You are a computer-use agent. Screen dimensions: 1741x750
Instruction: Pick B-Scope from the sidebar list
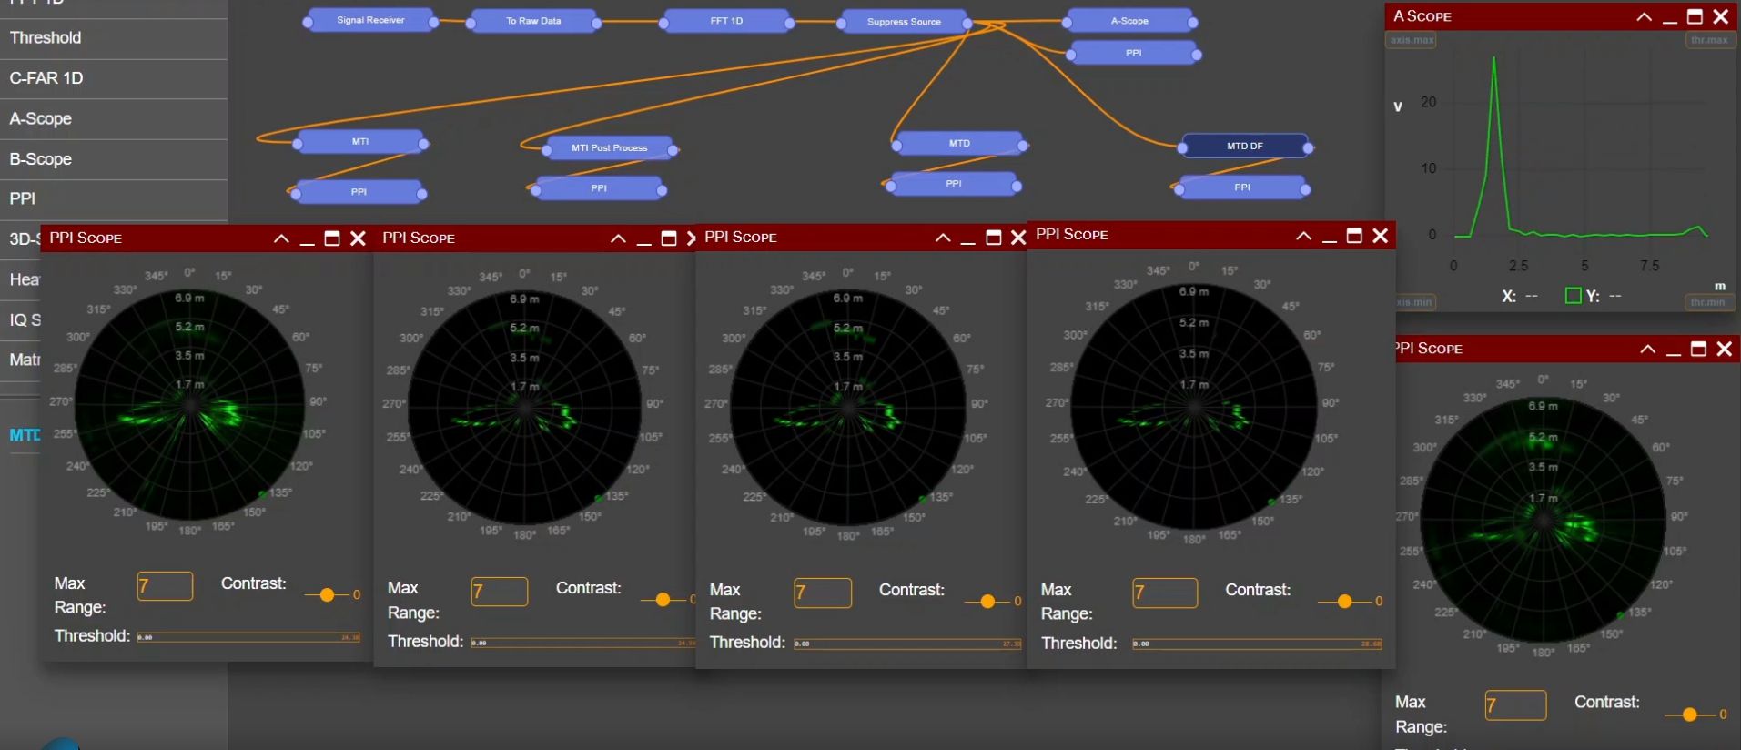coord(41,159)
